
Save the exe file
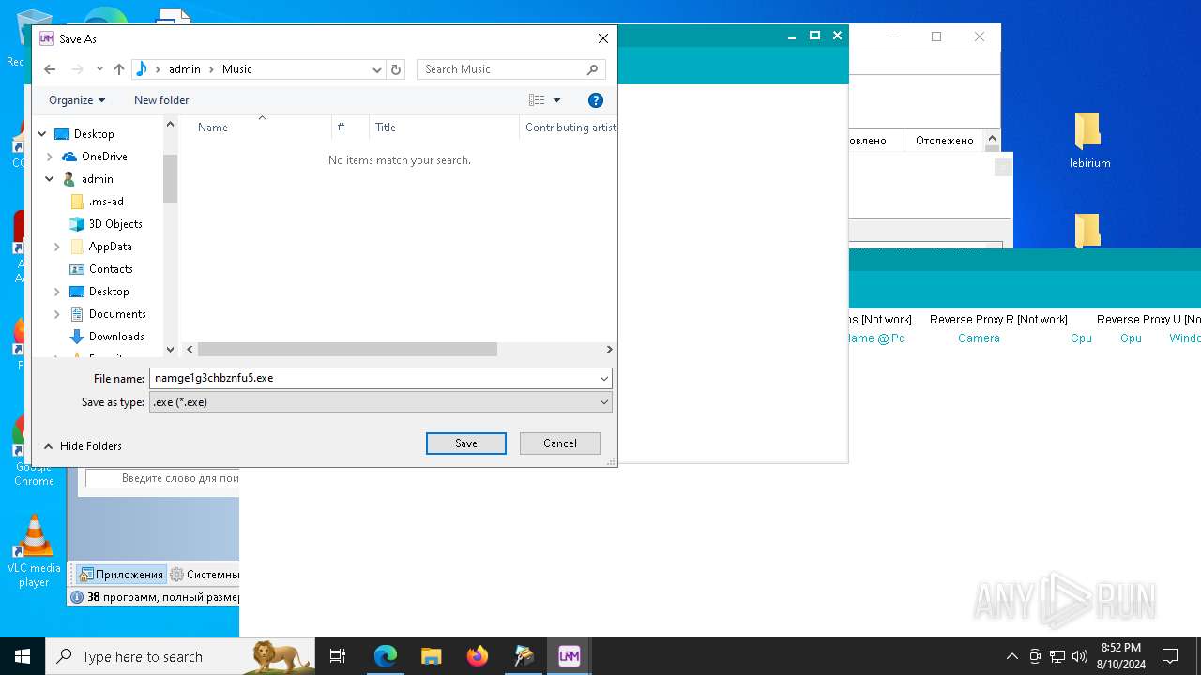point(466,443)
